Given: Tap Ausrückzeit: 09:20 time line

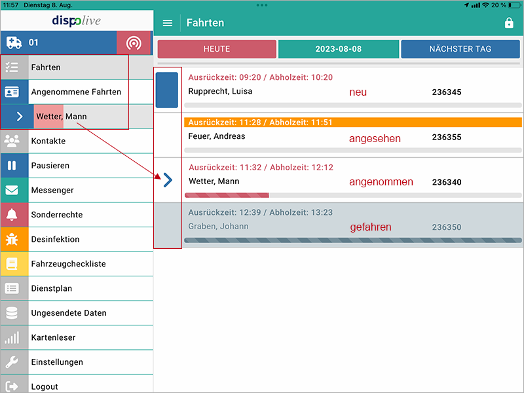Looking at the screenshot, I should tap(260, 77).
